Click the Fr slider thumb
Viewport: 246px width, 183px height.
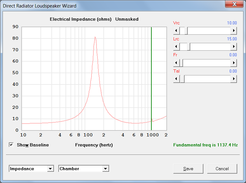181,63
